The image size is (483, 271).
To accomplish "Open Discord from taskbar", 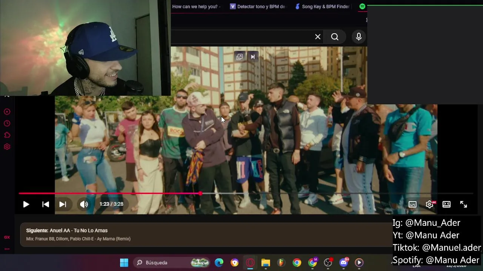I will [x=344, y=262].
